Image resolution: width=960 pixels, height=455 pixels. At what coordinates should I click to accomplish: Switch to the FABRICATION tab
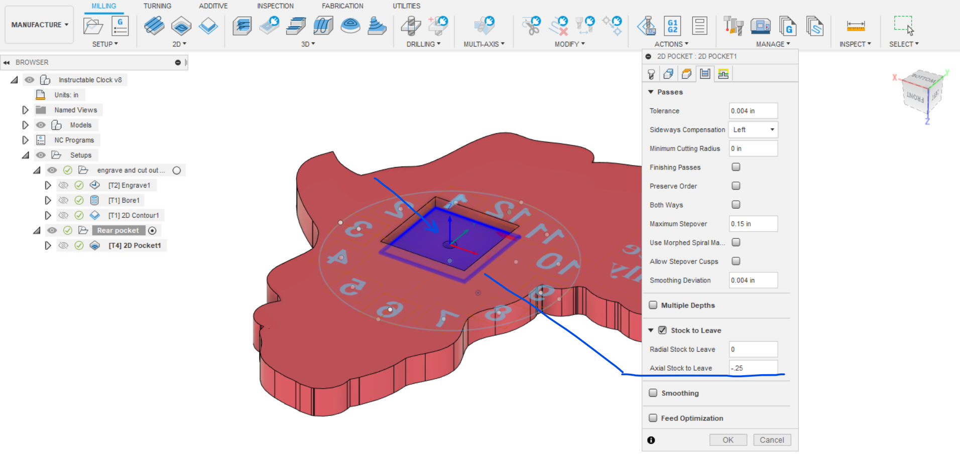tap(342, 6)
